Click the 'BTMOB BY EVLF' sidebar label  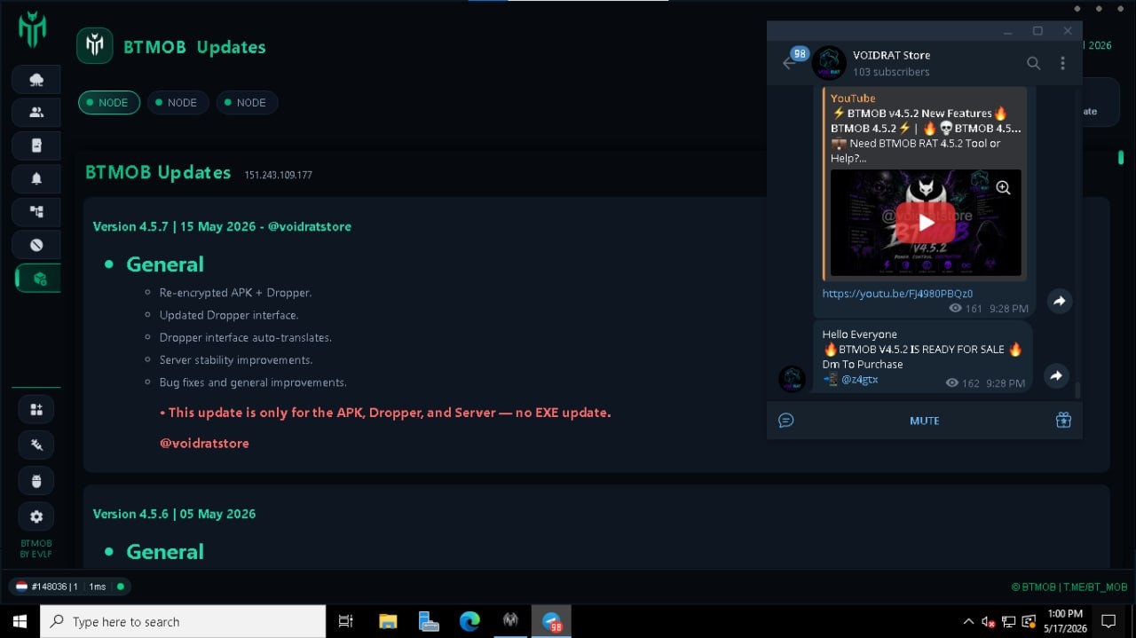[36, 548]
